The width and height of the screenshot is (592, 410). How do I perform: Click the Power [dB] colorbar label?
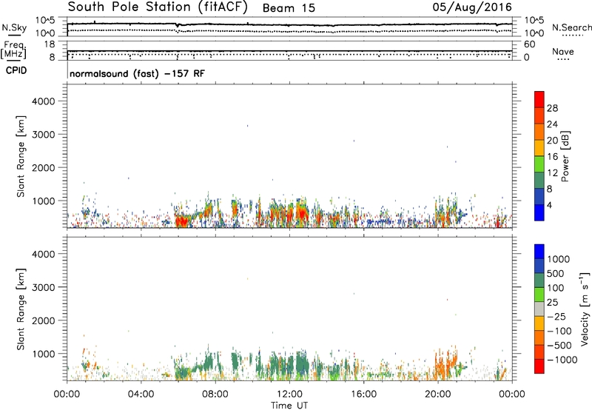coord(565,156)
